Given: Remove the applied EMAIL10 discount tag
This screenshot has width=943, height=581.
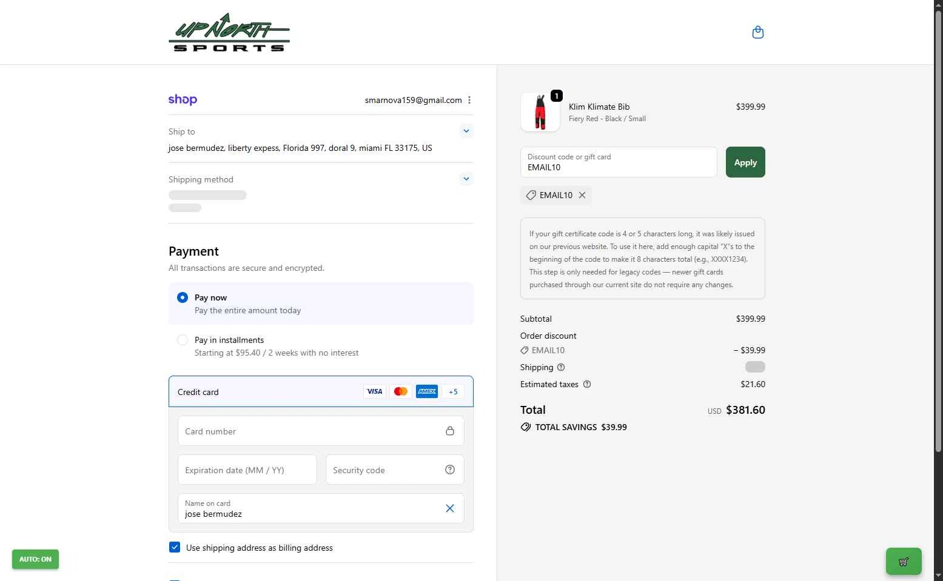Looking at the screenshot, I should [x=582, y=195].
